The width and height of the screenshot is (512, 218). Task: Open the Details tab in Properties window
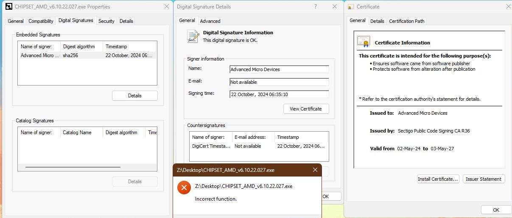click(x=126, y=21)
